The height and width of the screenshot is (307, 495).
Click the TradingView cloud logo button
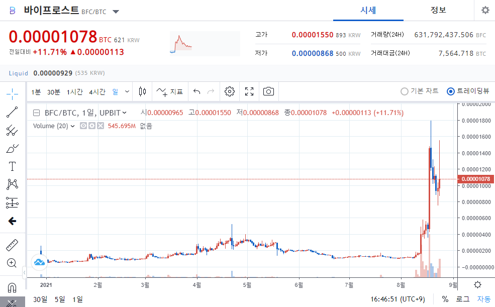[x=40, y=262]
